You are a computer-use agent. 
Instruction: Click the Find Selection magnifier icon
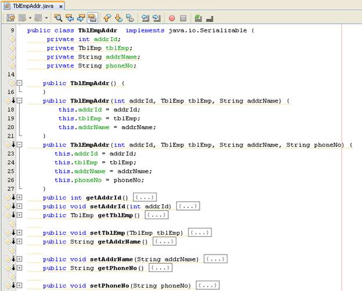tap(58, 18)
